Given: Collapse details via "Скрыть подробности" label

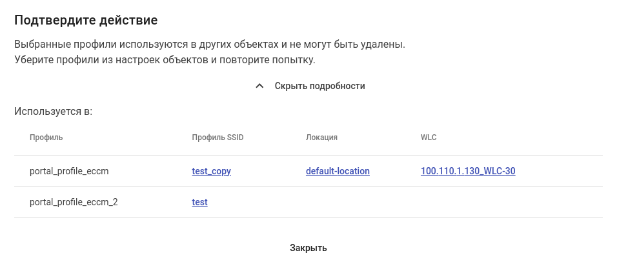Looking at the screenshot, I should (319, 86).
